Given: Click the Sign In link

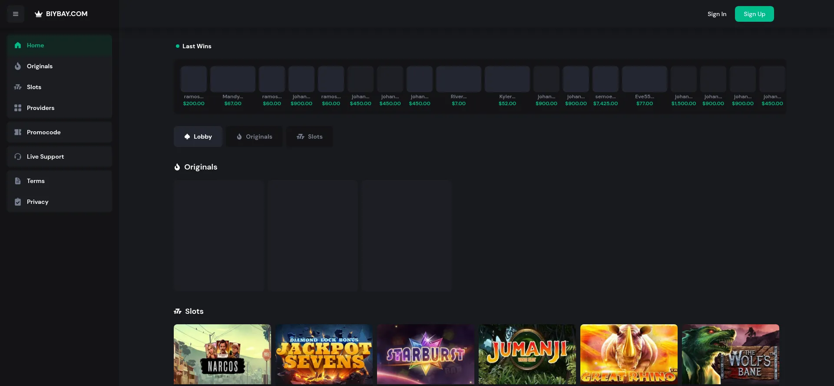Looking at the screenshot, I should tap(717, 14).
